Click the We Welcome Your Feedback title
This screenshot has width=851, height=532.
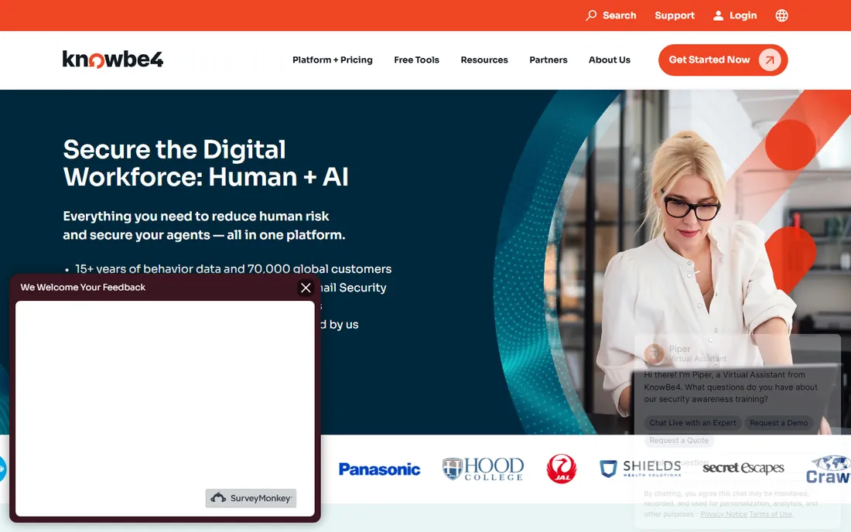click(x=83, y=288)
